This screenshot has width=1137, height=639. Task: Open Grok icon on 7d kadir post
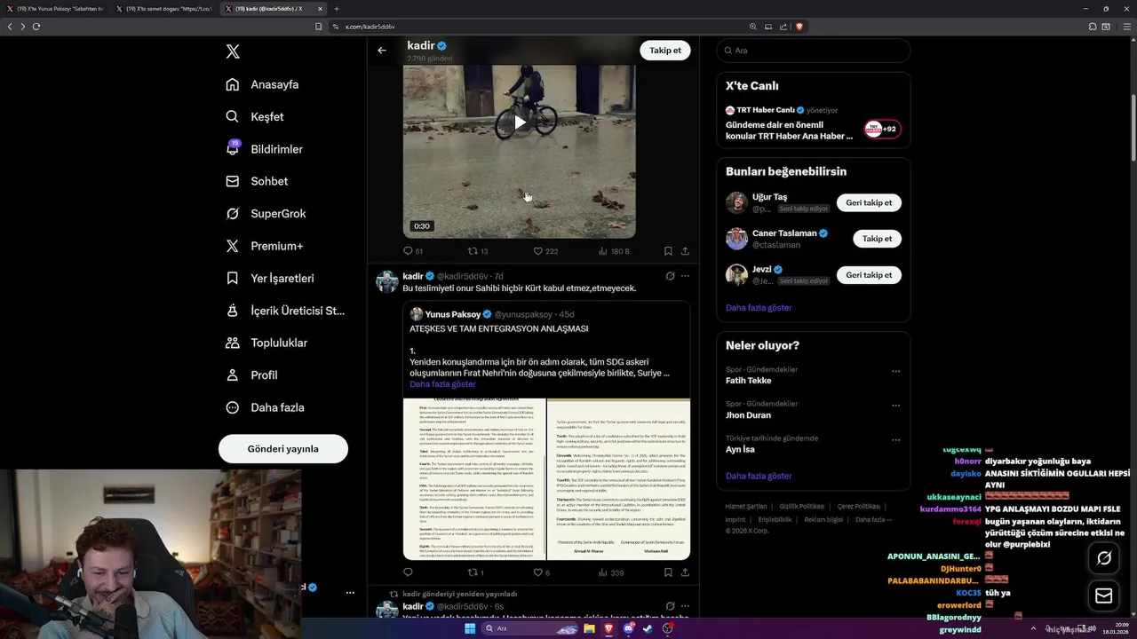[x=670, y=276]
